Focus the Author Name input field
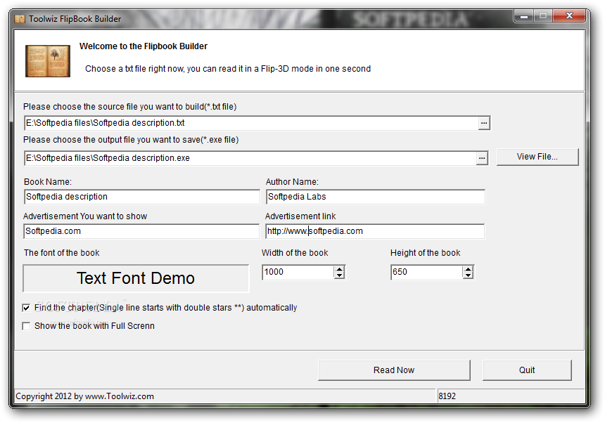This screenshot has width=605, height=423. [x=376, y=197]
